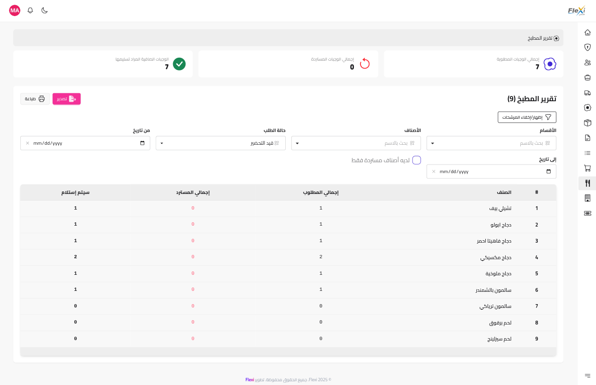This screenshot has height=385, width=596.
Task: Click the 'طباعة' print button
Action: point(35,99)
